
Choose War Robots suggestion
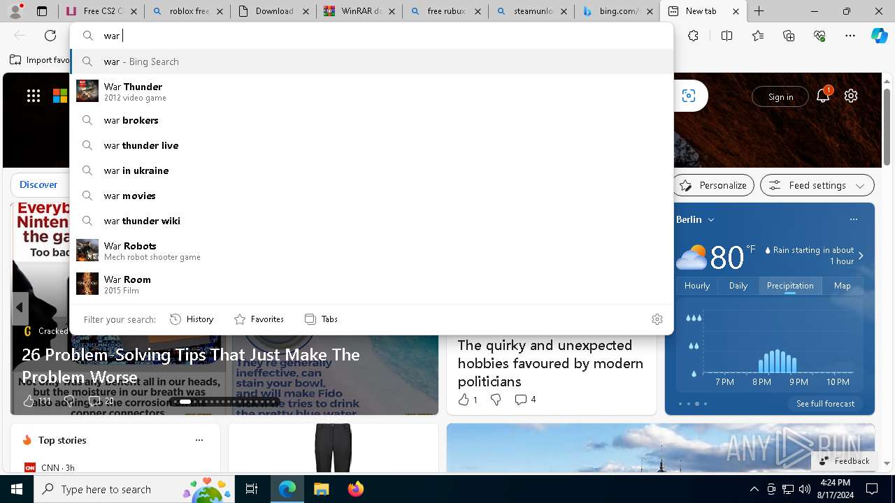tap(371, 250)
